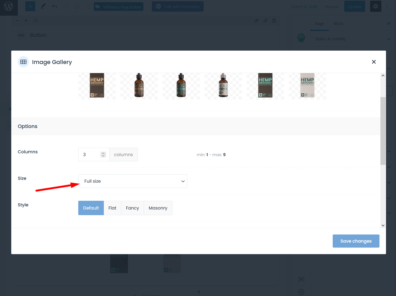The height and width of the screenshot is (296, 396).
Task: Select the white-label CBD oil bottle thumbnail
Action: (x=223, y=86)
